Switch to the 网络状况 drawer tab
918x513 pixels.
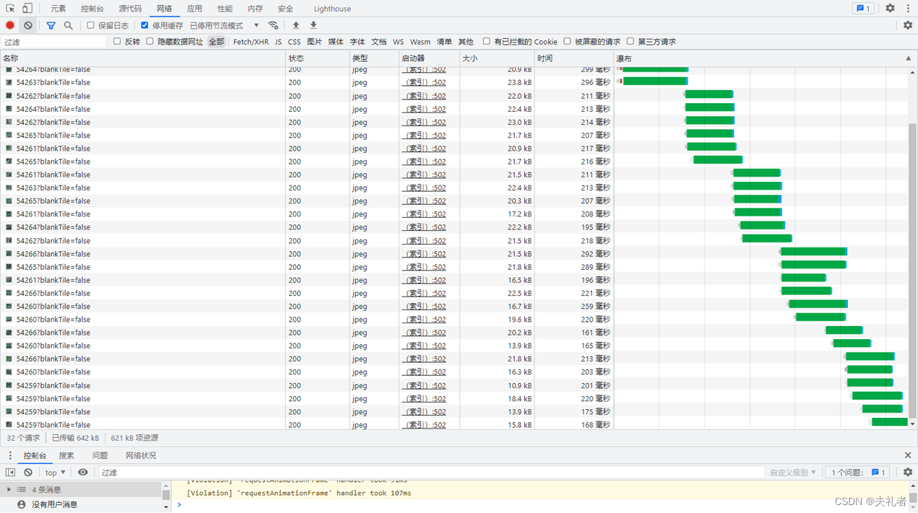click(x=141, y=455)
